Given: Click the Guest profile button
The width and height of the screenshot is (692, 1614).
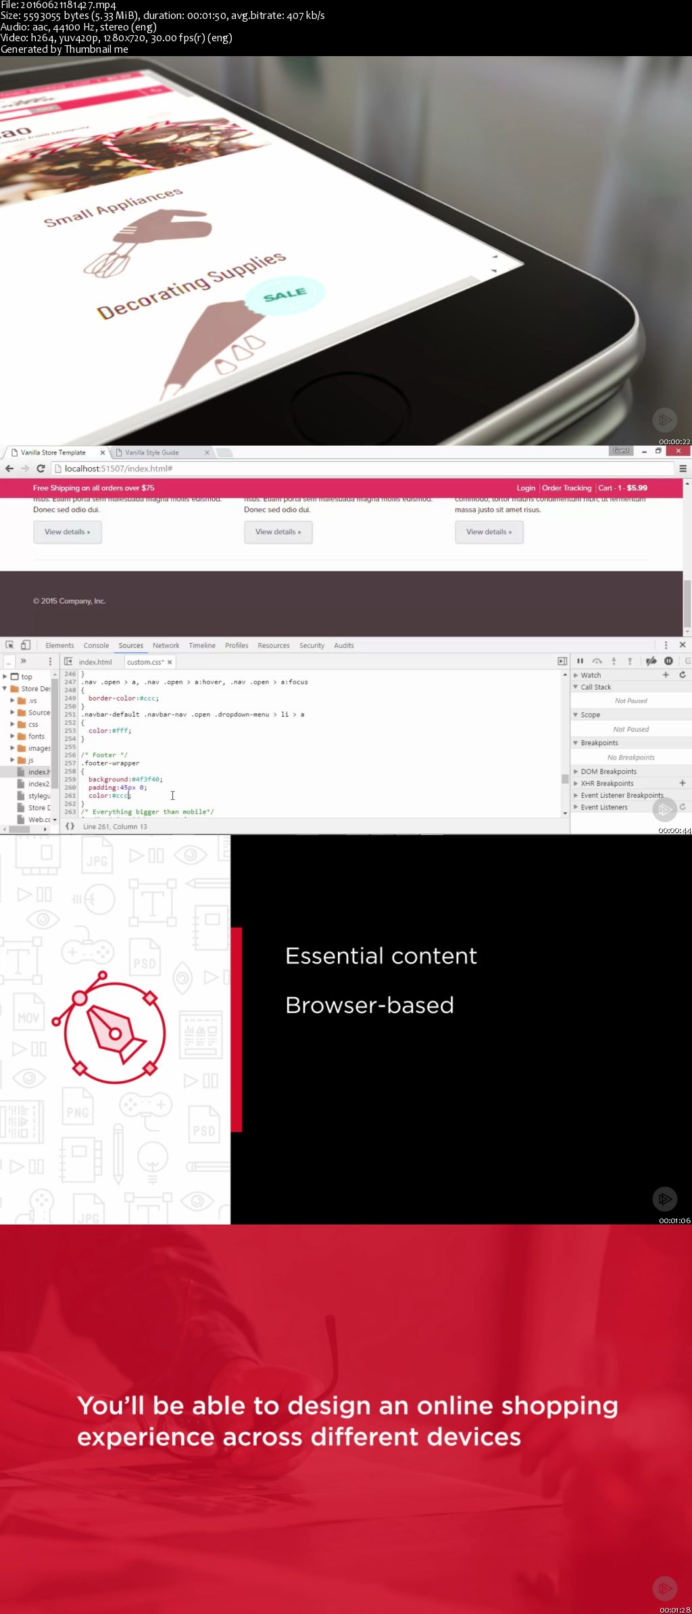Looking at the screenshot, I should coord(621,450).
